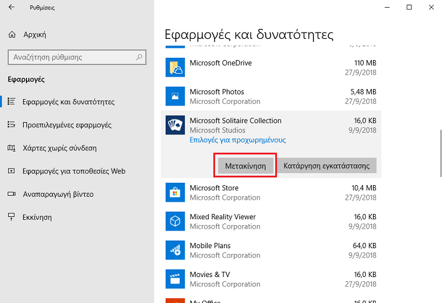Open Προεπιλεγμένες εφαρμογές section
Screen dimensions: 442x303
[x=67, y=125]
